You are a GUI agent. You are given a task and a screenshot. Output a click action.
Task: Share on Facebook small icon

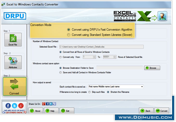click(47, 104)
